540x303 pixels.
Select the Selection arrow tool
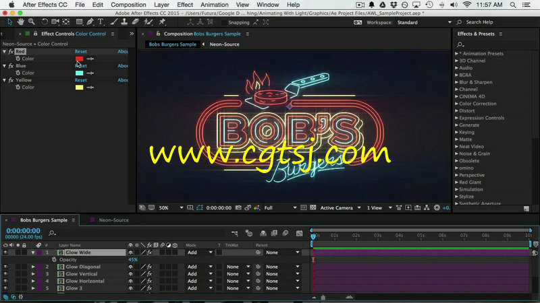(x=9, y=22)
